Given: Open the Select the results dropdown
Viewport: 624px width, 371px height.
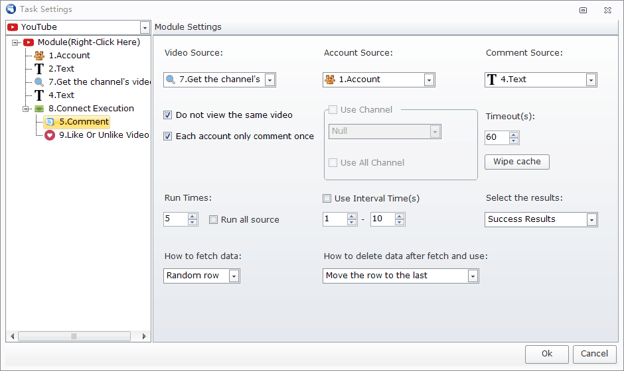Looking at the screenshot, I should (591, 220).
